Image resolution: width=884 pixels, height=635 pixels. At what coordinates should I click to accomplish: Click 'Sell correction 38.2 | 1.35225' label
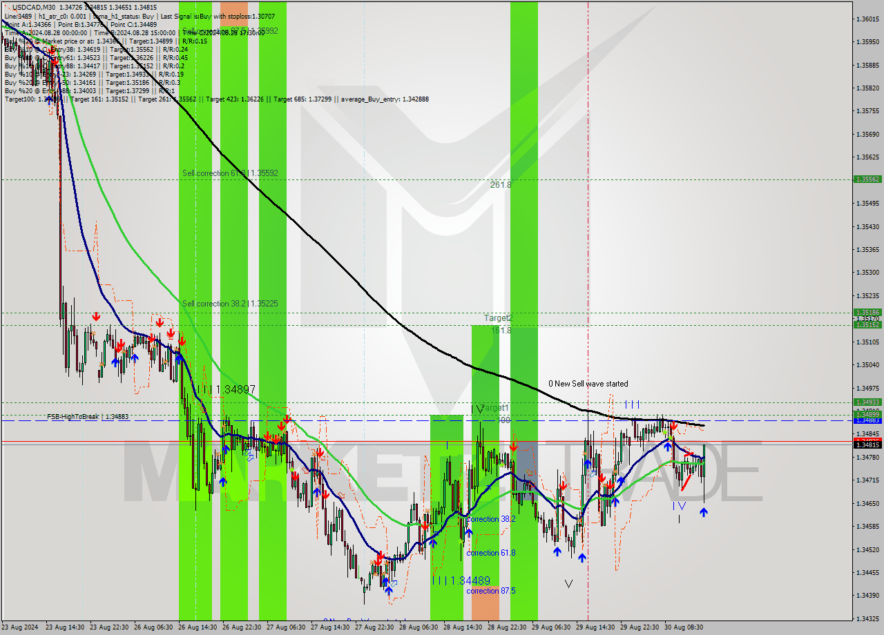tap(230, 304)
